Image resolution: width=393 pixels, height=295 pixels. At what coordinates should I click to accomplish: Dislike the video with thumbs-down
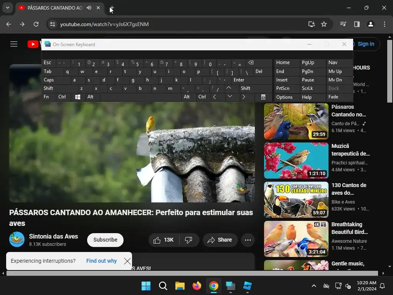(189, 240)
